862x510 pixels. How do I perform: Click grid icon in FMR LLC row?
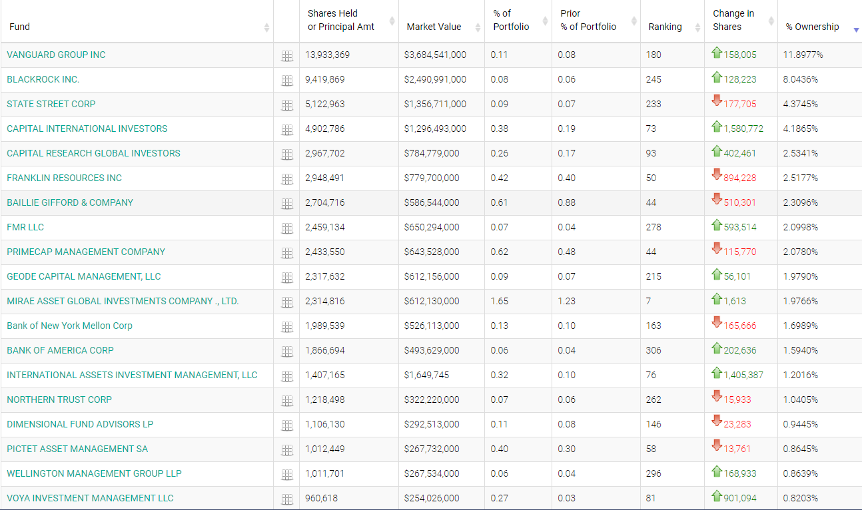coord(287,228)
